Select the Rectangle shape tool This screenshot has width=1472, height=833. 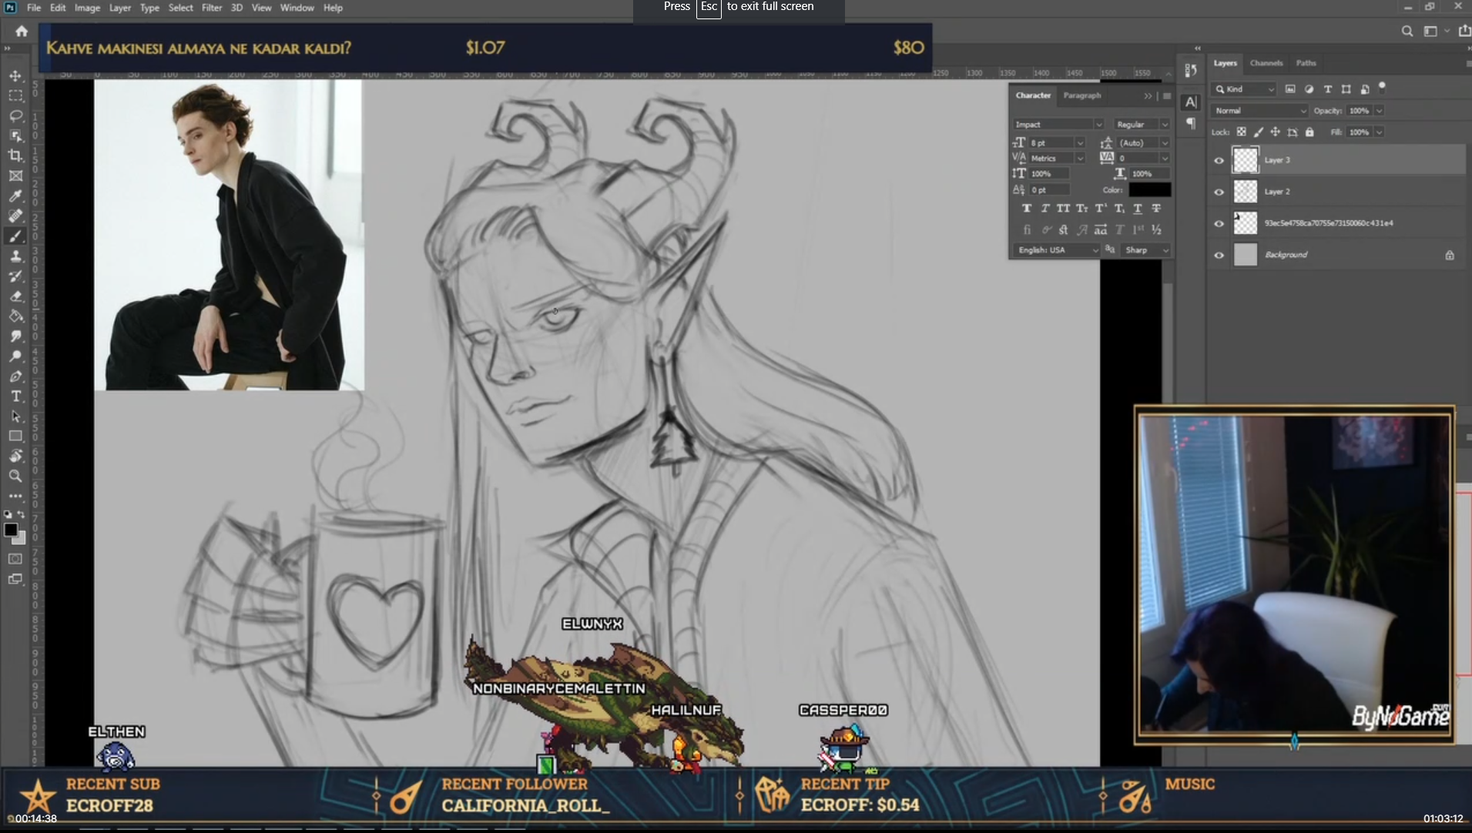tap(15, 436)
